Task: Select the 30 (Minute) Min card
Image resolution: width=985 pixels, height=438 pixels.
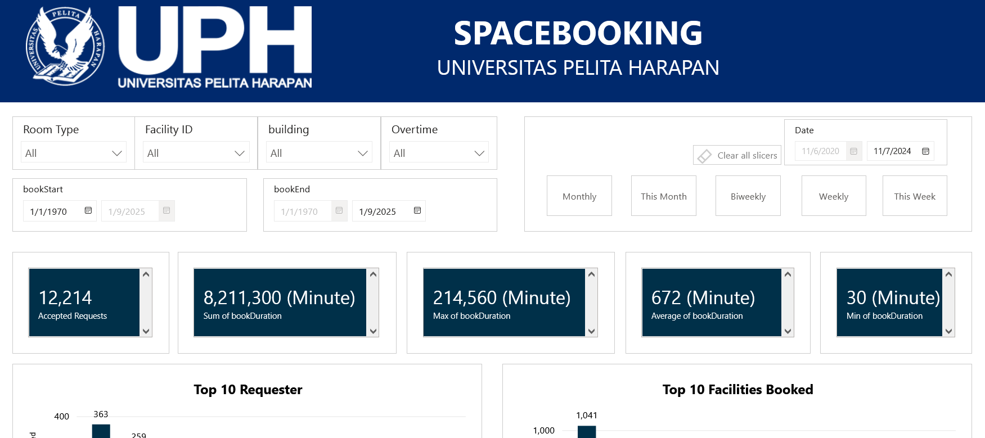Action: coord(889,302)
